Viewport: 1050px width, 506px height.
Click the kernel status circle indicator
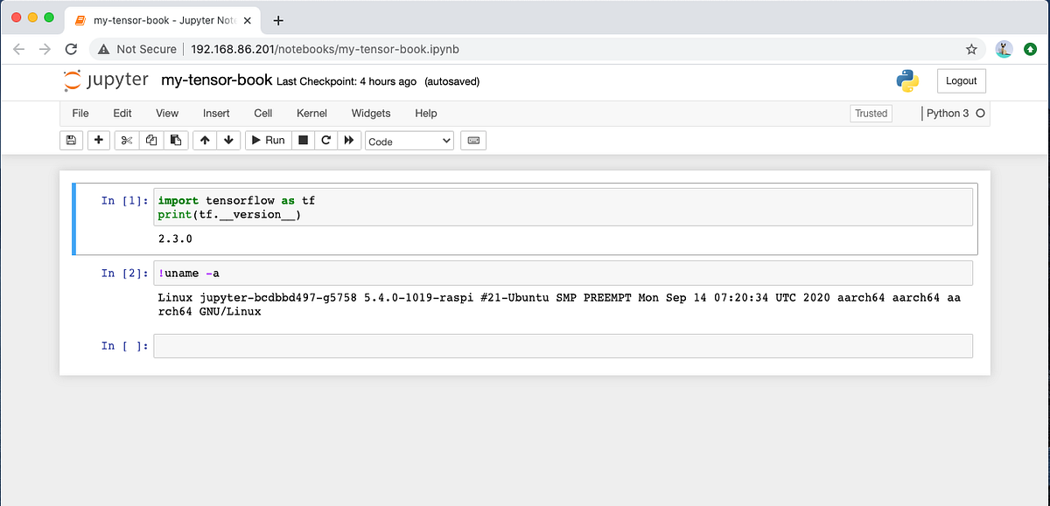click(x=979, y=113)
